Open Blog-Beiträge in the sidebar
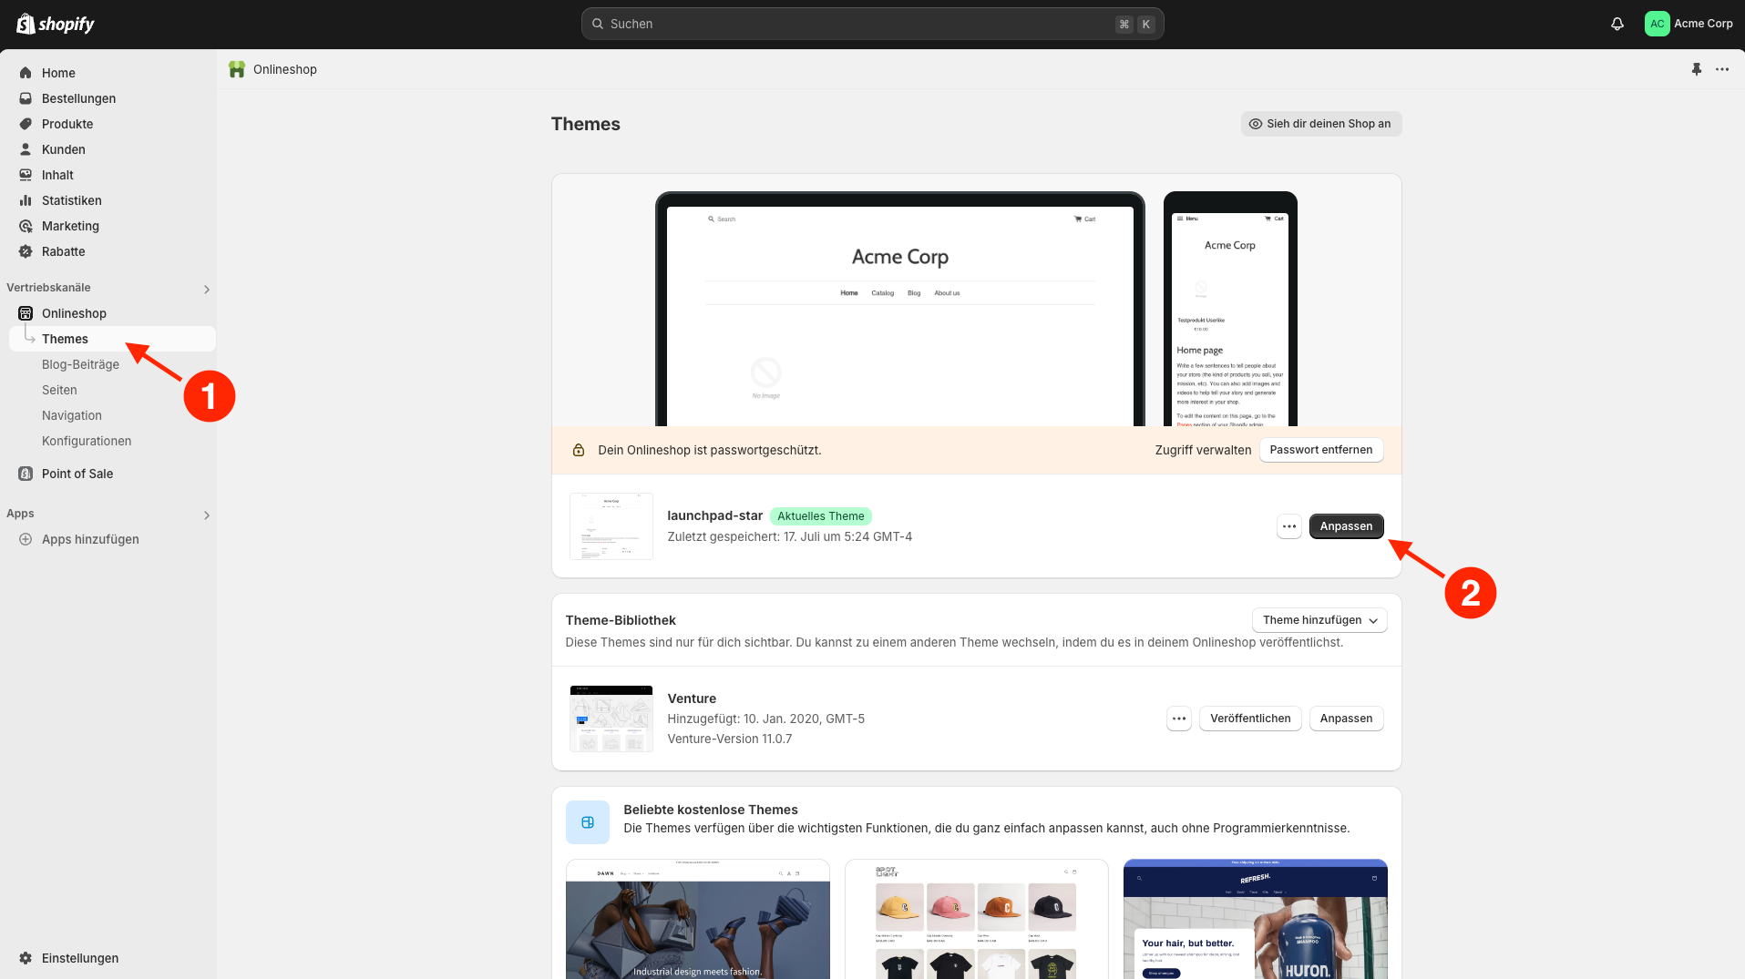The width and height of the screenshot is (1745, 979). tap(80, 364)
